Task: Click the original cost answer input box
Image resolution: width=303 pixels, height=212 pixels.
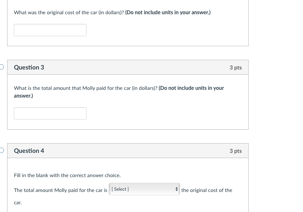Action: (x=50, y=30)
